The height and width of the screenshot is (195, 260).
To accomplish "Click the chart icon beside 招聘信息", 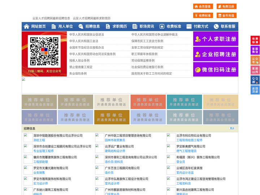I will coord(81,26).
